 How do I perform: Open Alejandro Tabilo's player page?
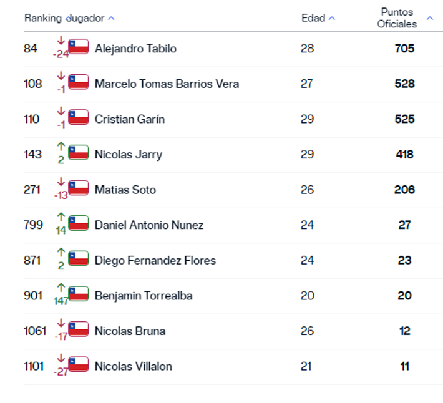coord(135,49)
